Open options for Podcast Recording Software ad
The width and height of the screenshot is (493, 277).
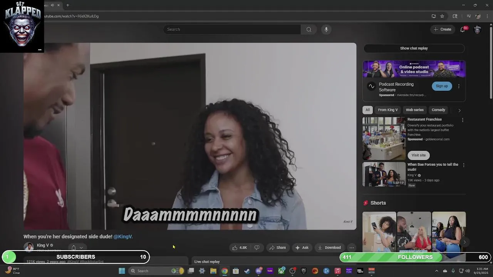coord(459,86)
